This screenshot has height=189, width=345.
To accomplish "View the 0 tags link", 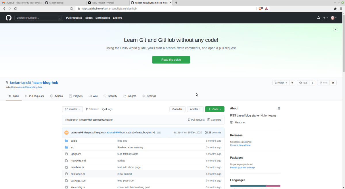I will [107, 109].
